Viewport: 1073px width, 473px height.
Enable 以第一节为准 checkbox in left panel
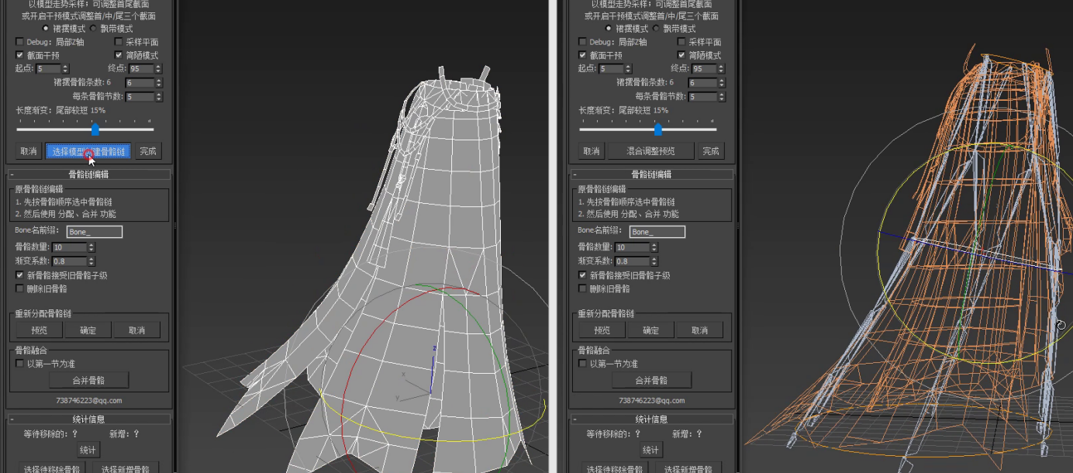(x=19, y=364)
